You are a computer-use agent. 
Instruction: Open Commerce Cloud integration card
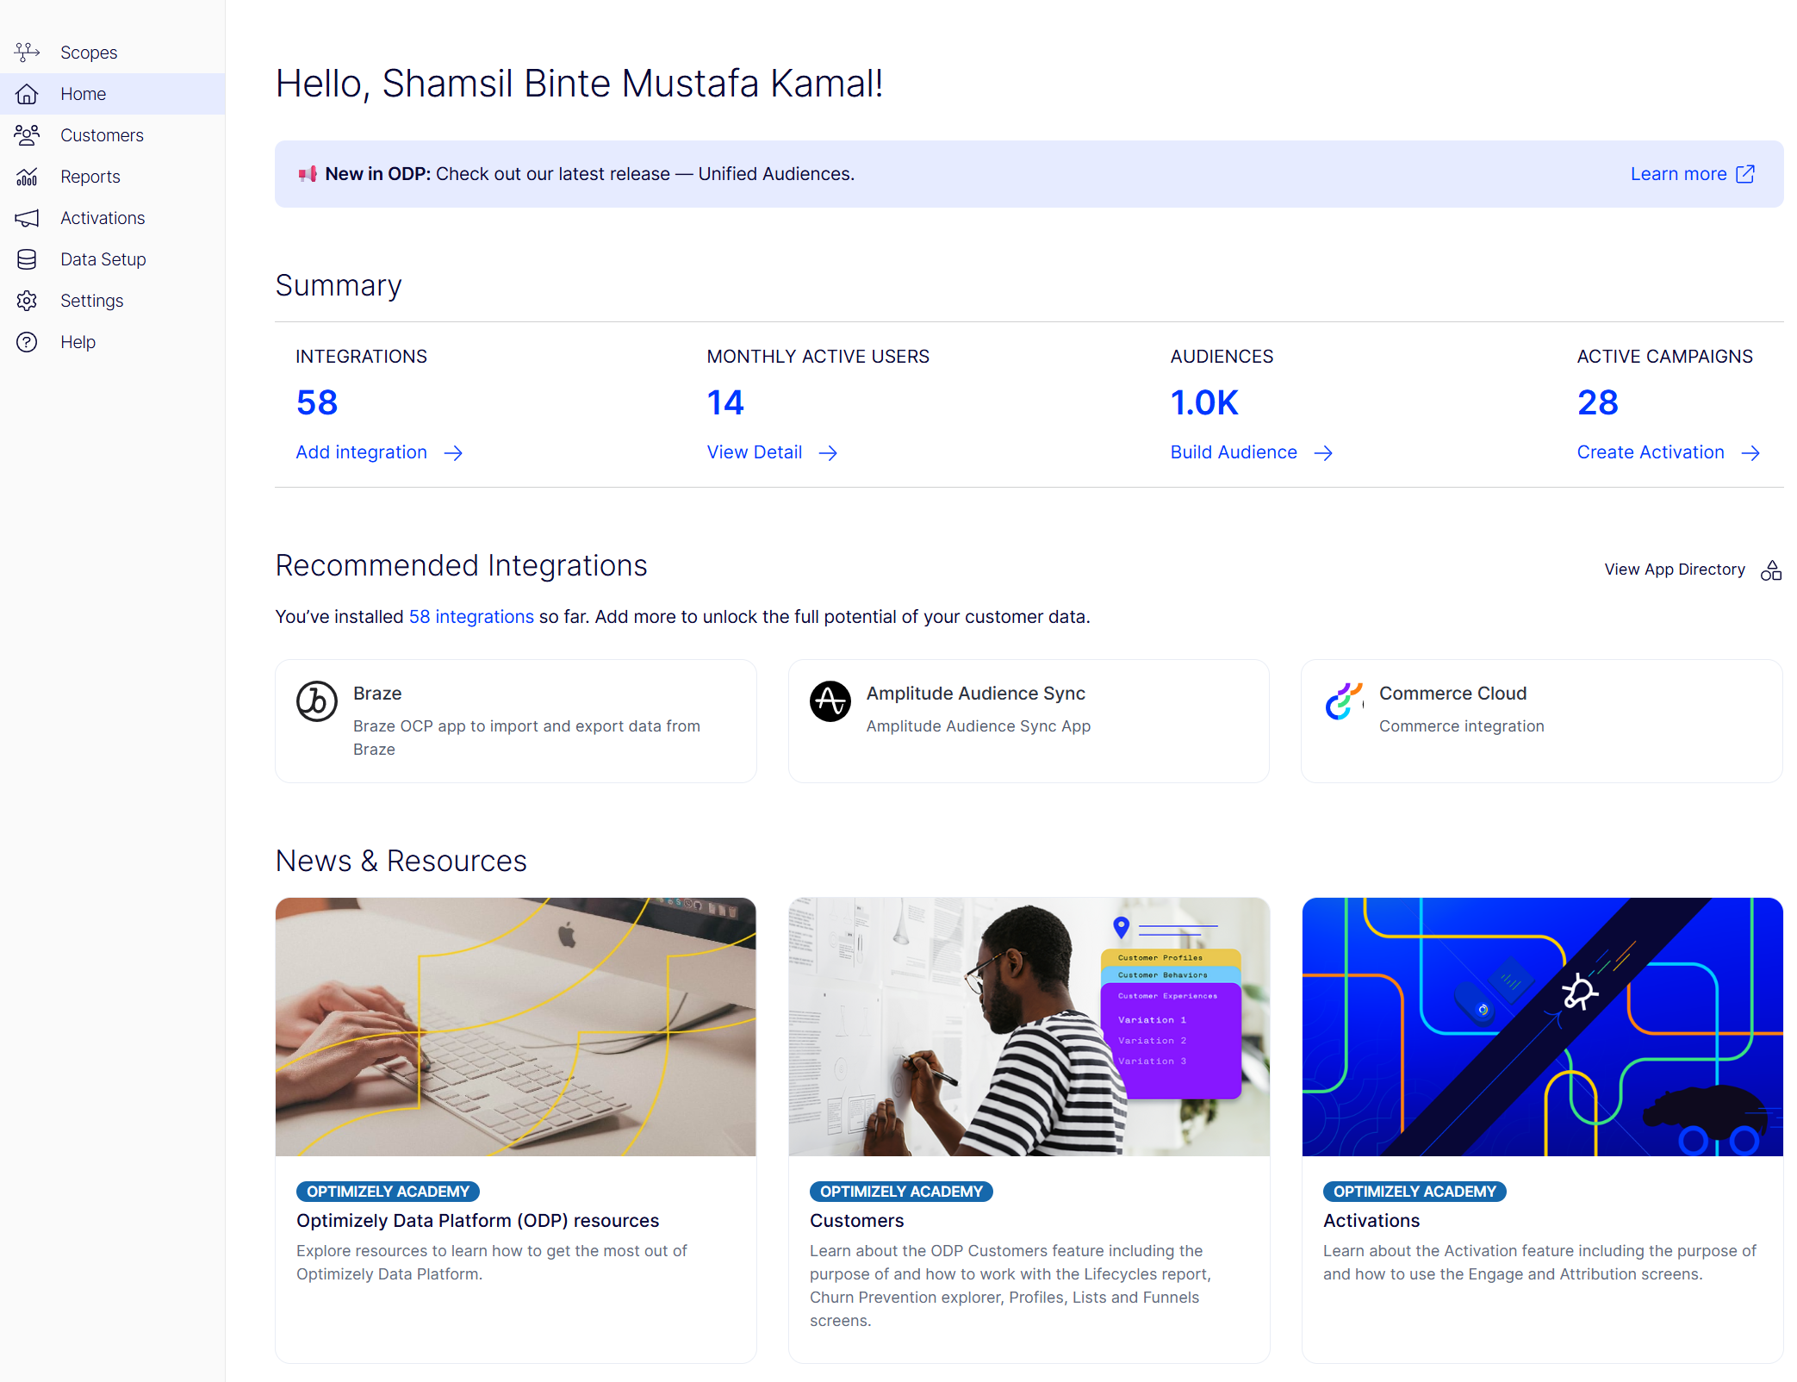[x=1541, y=721]
